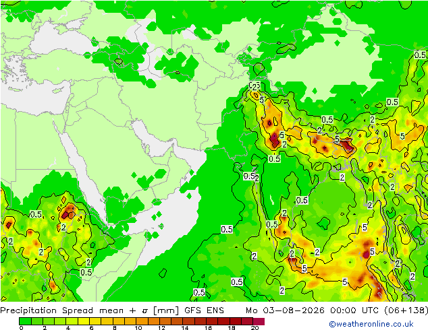The width and height of the screenshot is (428, 330).
Task: Select the word "mean" in the caption
Action: [x=111, y=311]
